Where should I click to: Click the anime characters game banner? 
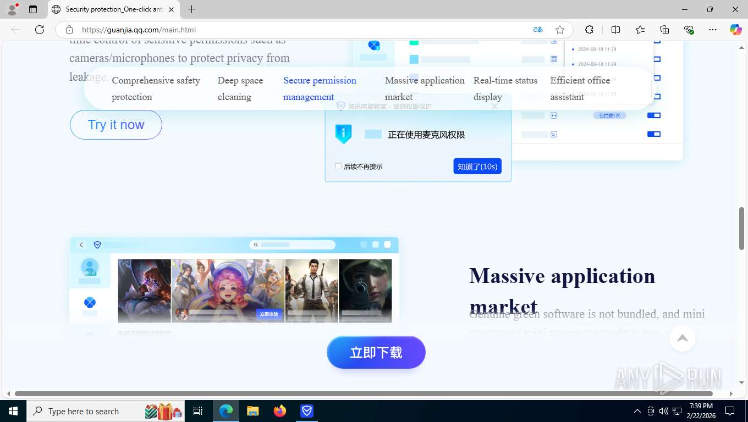coord(228,291)
